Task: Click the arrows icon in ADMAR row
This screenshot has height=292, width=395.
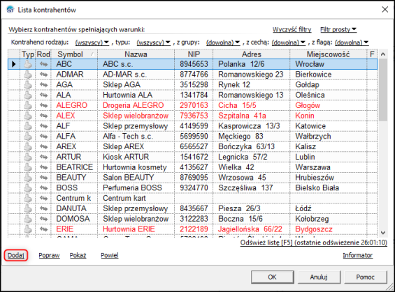Action: pos(43,75)
